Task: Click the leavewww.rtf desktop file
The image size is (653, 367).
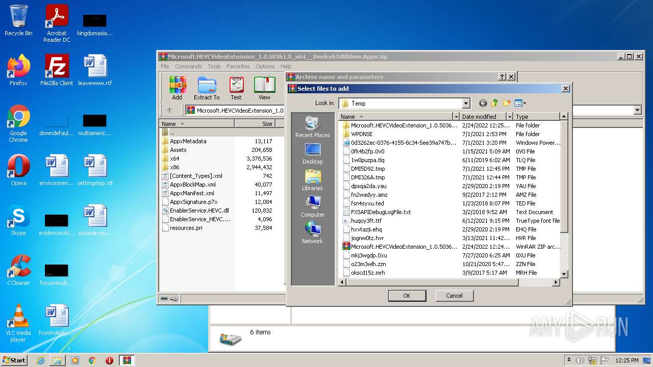Action: point(95,70)
